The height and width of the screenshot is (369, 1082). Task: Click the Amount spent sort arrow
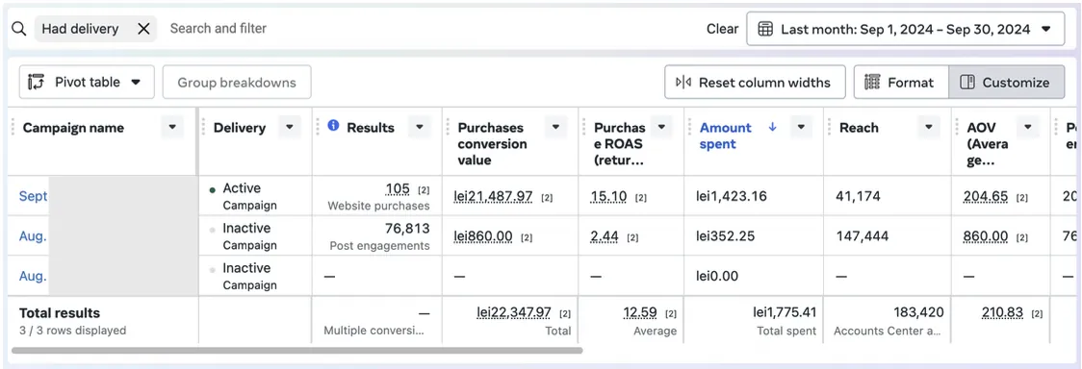coord(772,127)
